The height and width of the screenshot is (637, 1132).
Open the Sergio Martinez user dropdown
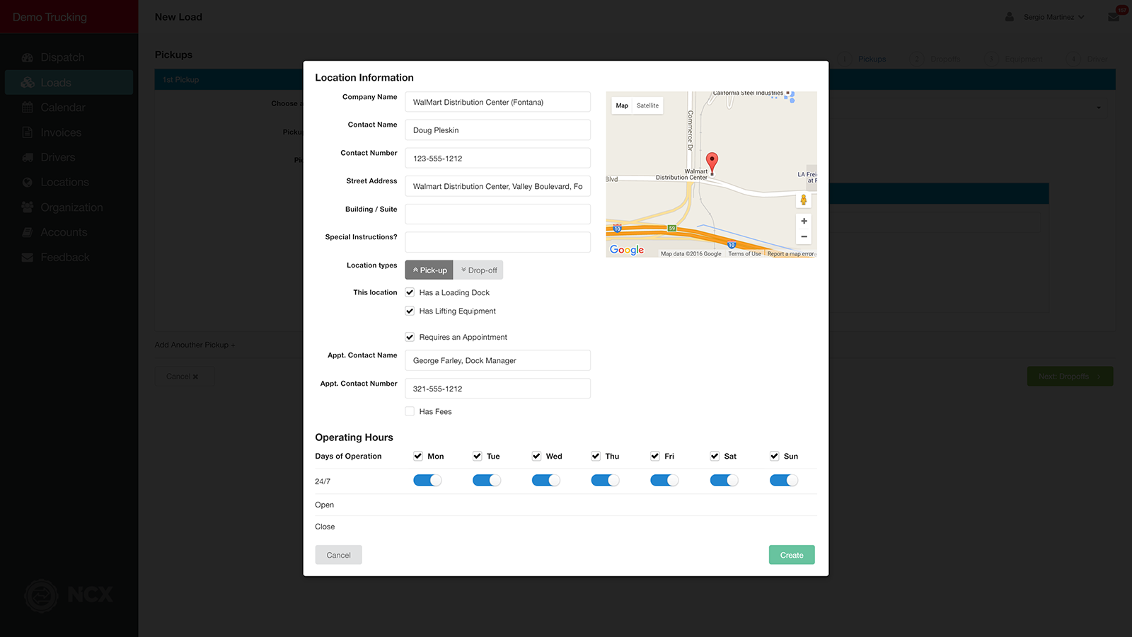1053,17
